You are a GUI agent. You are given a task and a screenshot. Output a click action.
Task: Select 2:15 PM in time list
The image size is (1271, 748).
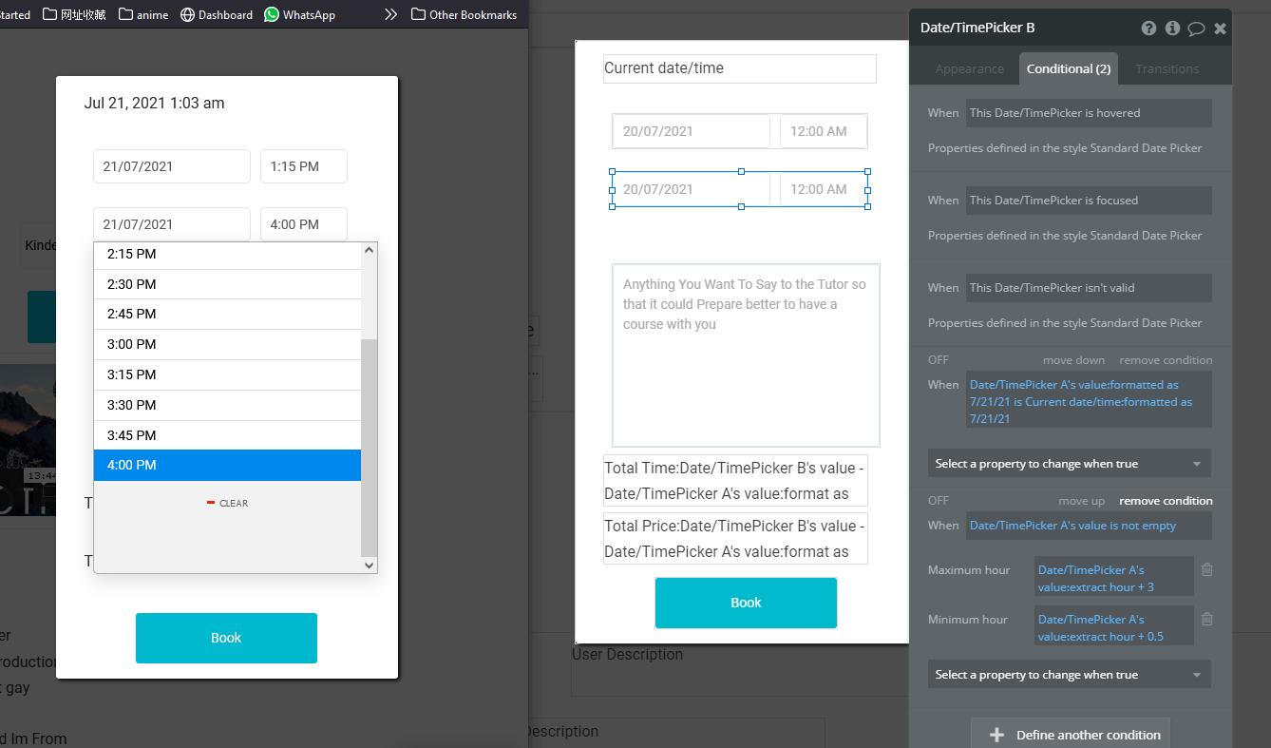click(x=227, y=255)
